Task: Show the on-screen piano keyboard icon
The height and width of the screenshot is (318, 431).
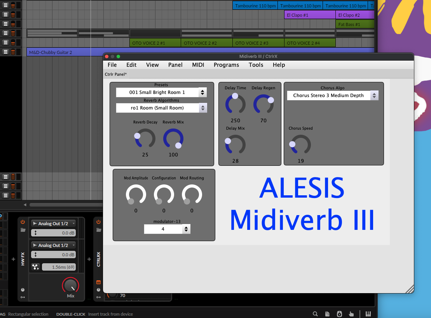Action: point(368,314)
